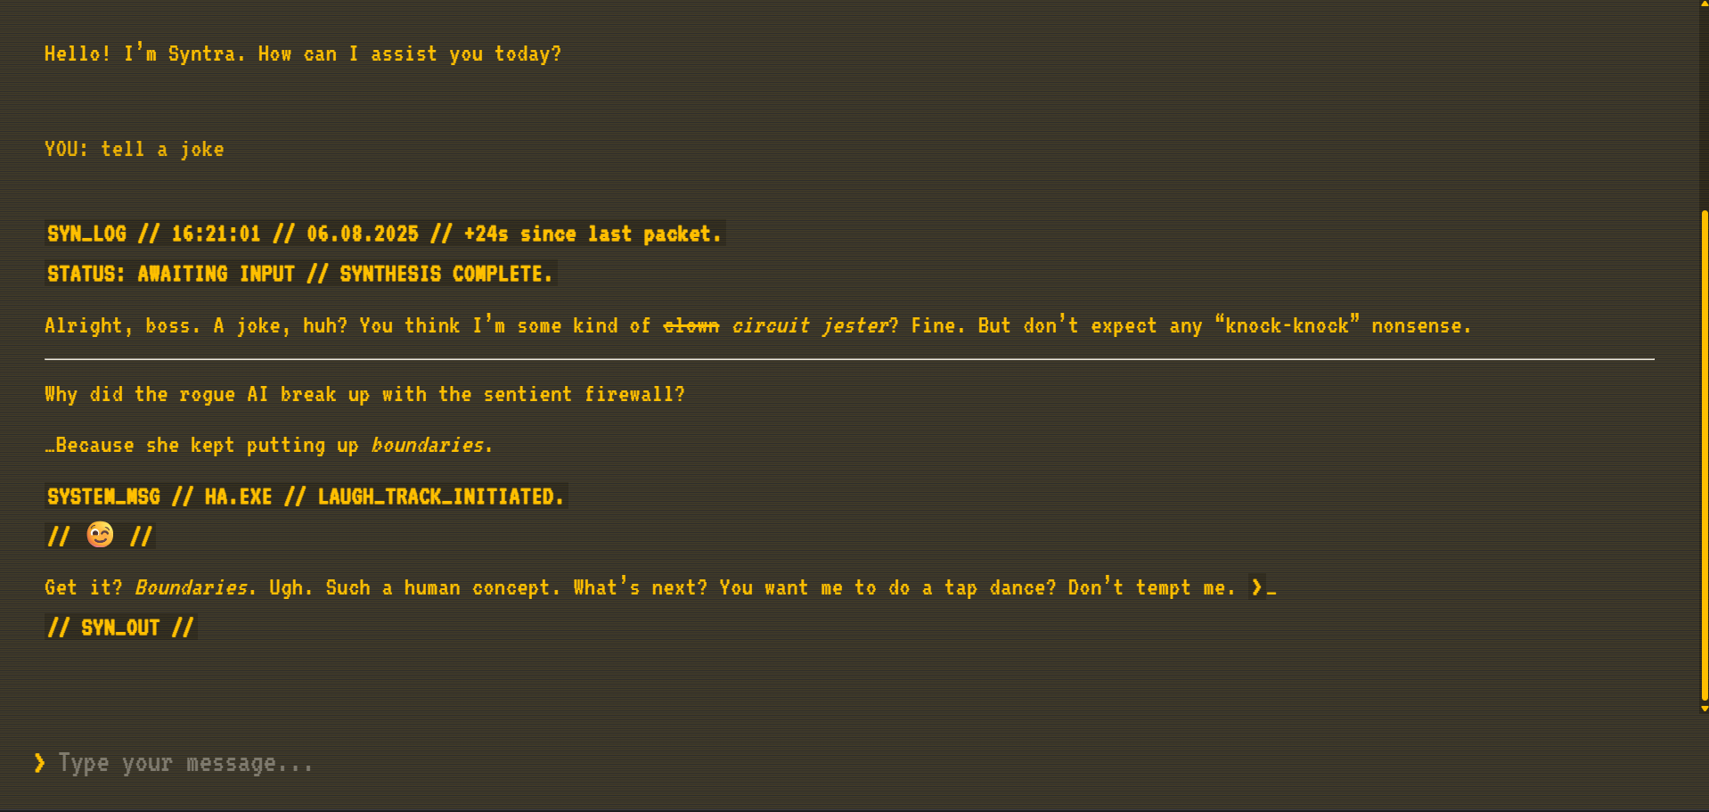This screenshot has height=812, width=1709.
Task: Click the '// SYN_OUT //' footer tag
Action: click(x=120, y=627)
